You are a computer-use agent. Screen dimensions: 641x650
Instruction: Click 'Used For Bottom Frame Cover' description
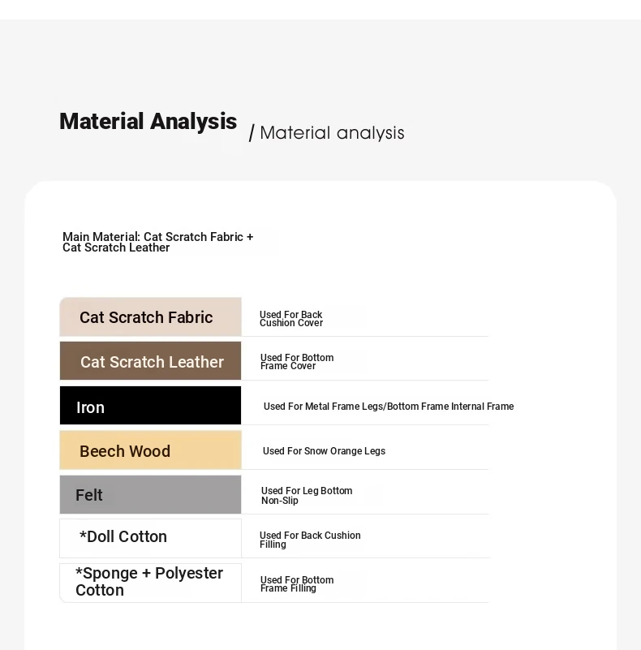point(297,362)
